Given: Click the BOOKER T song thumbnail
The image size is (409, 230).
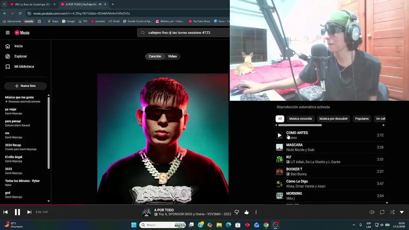Looking at the screenshot, I should pos(280,172).
